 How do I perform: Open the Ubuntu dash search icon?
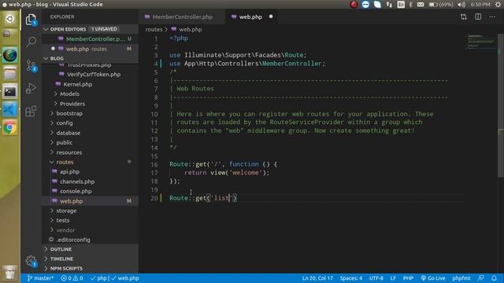10,19
